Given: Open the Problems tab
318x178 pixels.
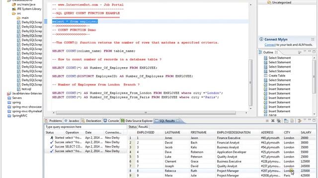Looking at the screenshot, I should pyautogui.click(x=54, y=121).
